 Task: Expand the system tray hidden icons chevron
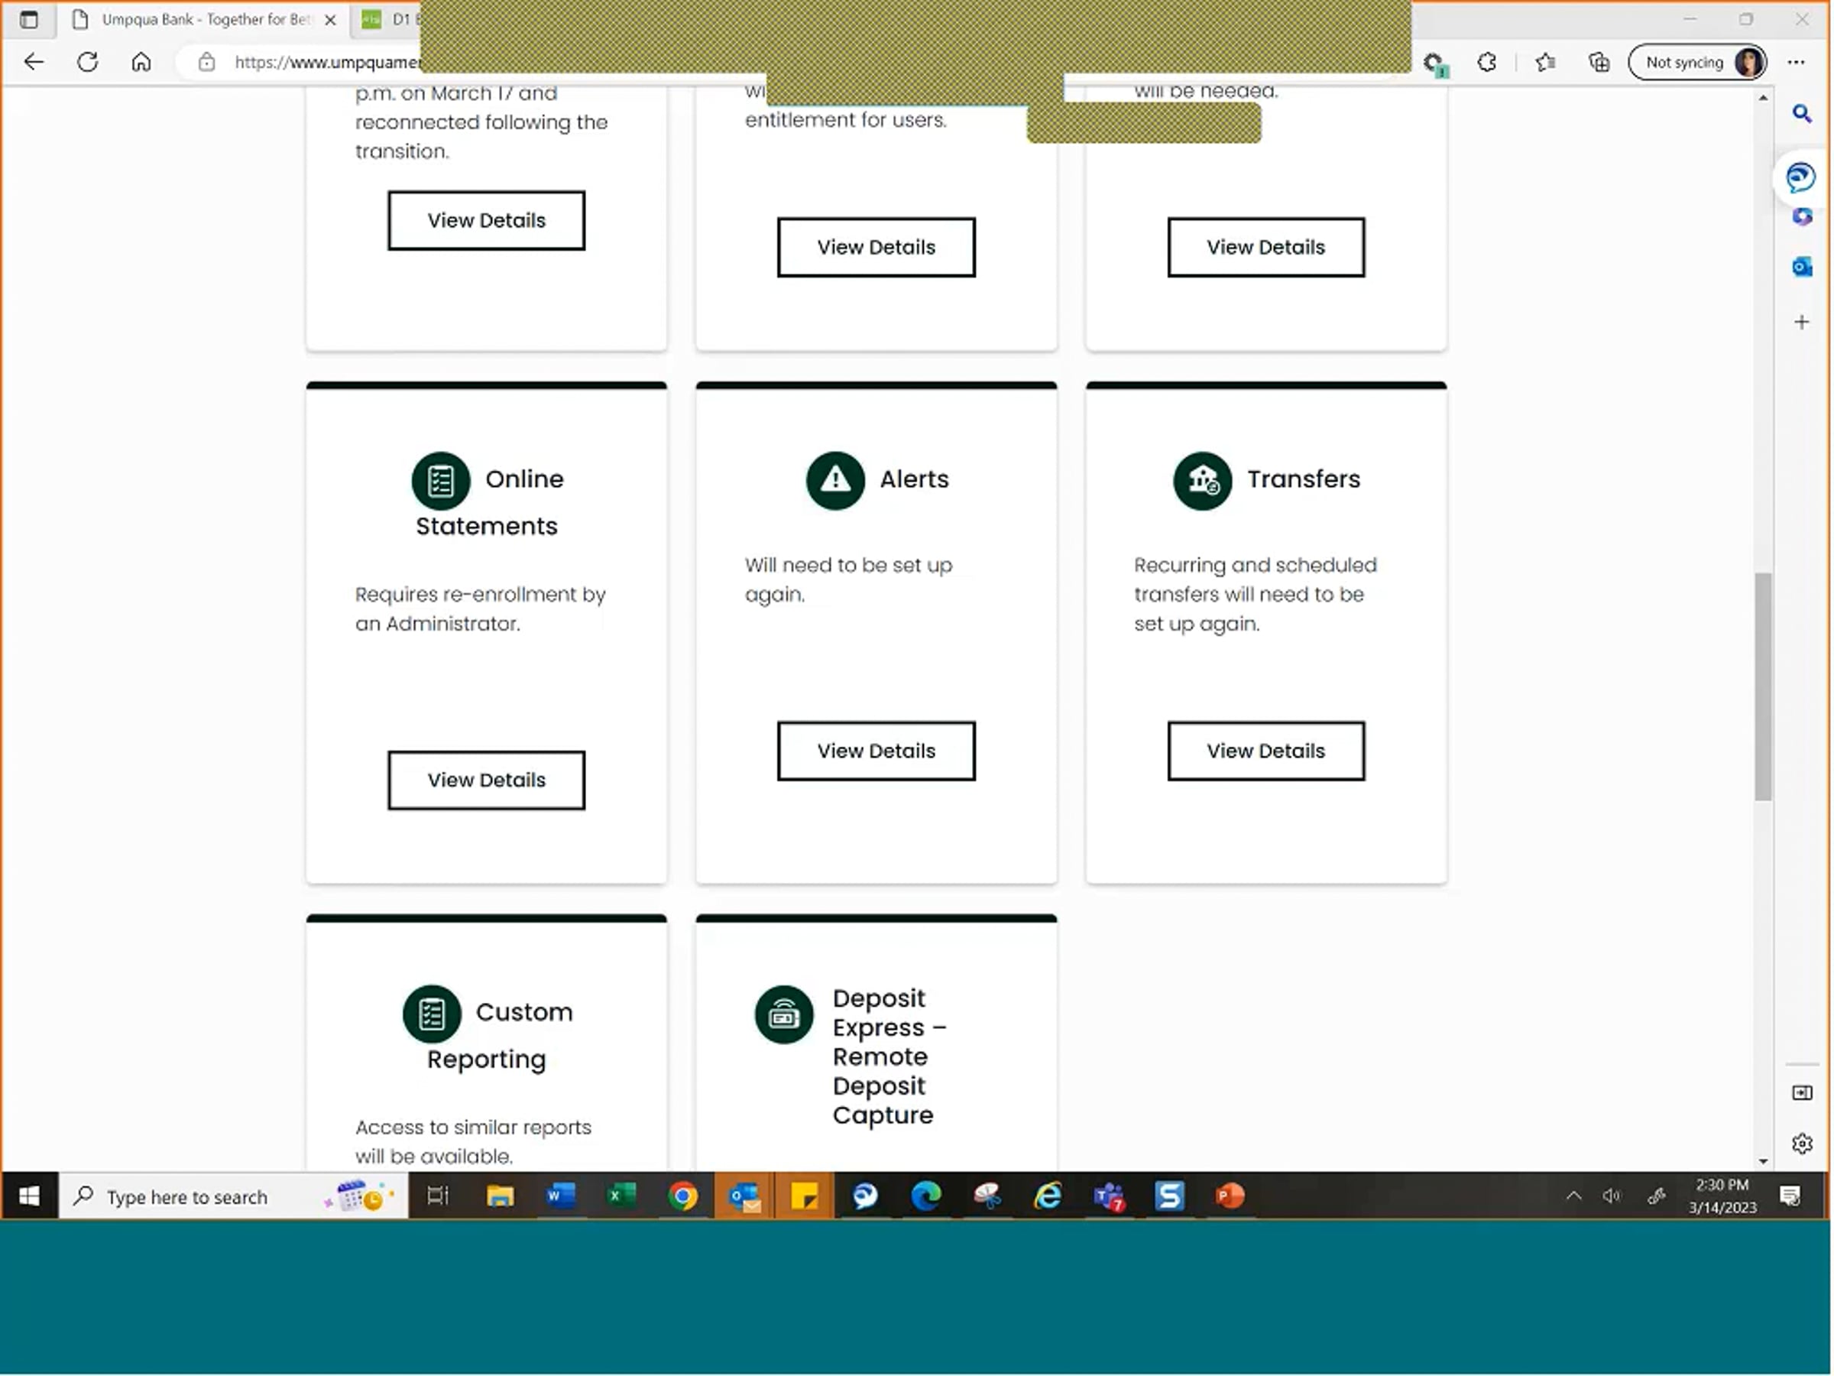point(1573,1196)
